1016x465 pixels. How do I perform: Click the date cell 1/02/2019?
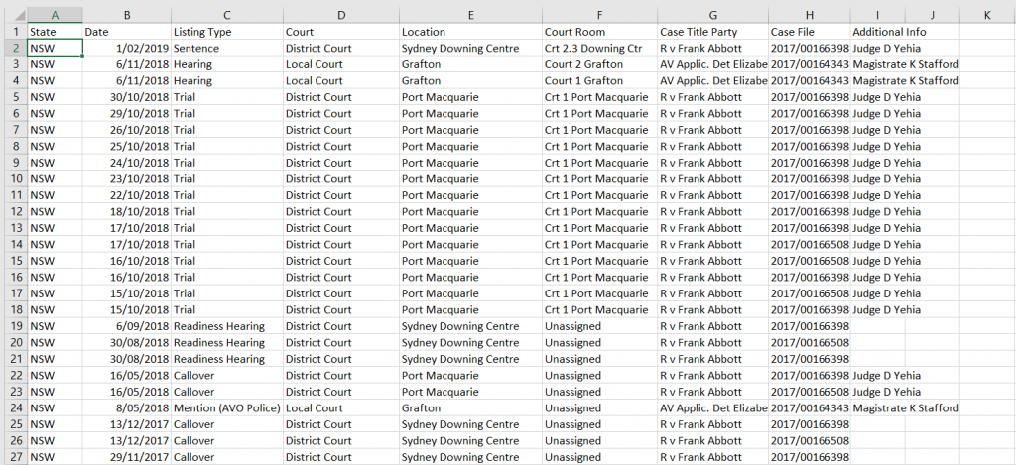point(126,48)
